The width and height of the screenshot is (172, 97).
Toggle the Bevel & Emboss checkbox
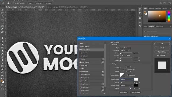(x=80, y=50)
